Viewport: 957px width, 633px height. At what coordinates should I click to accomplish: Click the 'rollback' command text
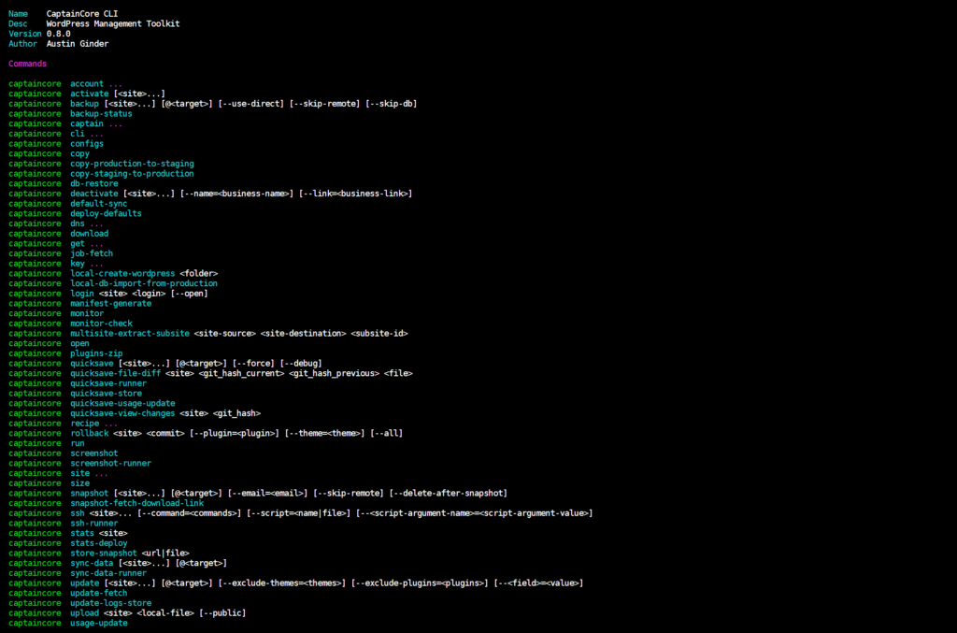(x=89, y=434)
